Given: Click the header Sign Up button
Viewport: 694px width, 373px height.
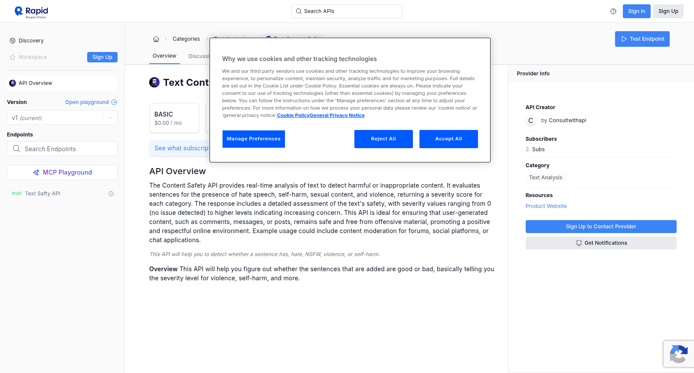Looking at the screenshot, I should coord(668,11).
